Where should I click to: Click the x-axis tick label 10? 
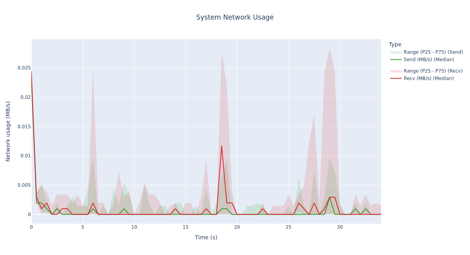tap(134, 227)
